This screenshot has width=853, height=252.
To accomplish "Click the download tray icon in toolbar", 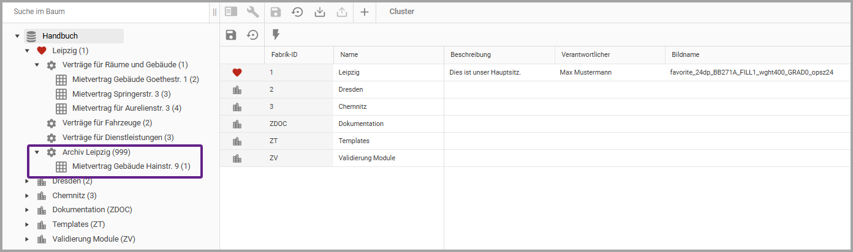I will tap(319, 12).
